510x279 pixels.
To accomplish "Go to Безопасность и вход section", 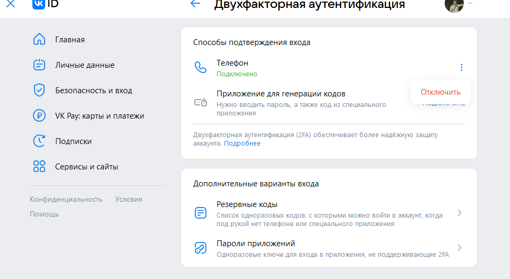I will 93,91.
